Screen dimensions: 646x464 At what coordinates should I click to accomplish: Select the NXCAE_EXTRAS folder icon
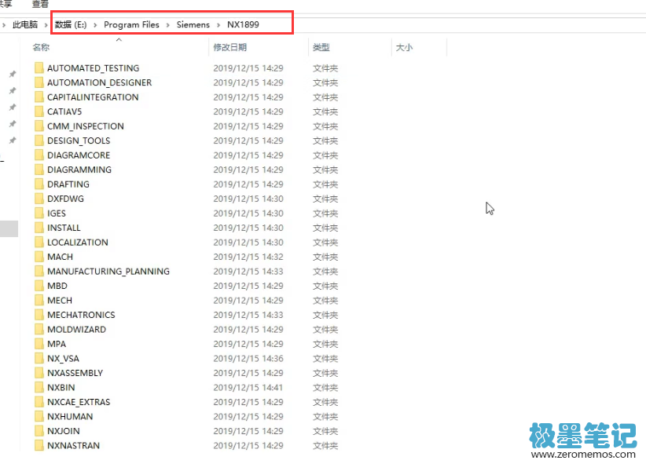click(39, 402)
